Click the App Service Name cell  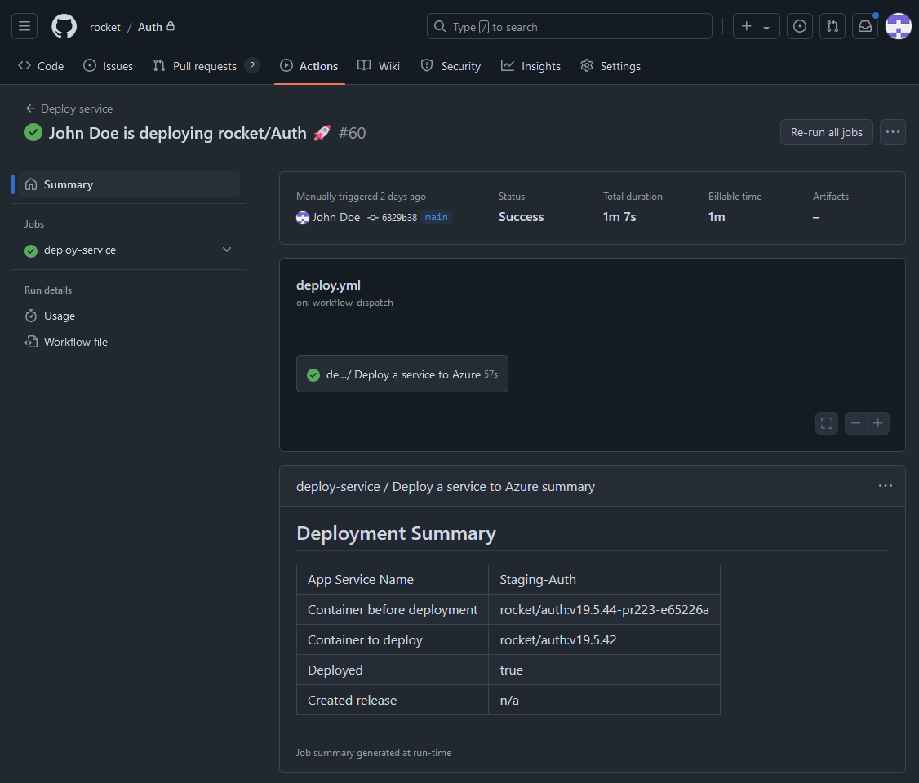pyautogui.click(x=393, y=579)
